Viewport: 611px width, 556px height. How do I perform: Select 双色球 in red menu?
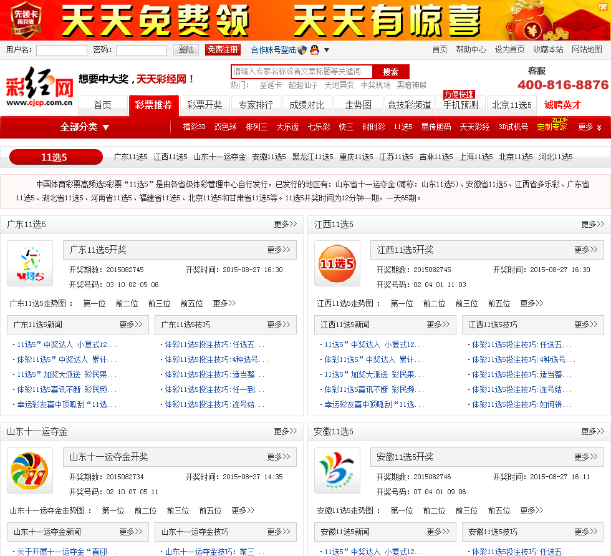[225, 127]
